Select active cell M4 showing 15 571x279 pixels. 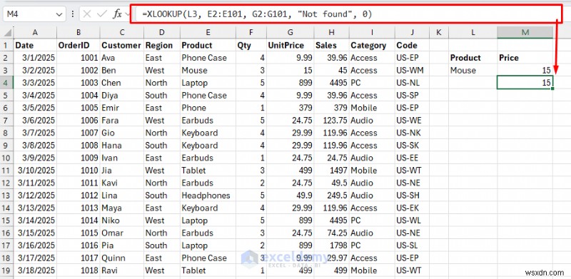[525, 83]
